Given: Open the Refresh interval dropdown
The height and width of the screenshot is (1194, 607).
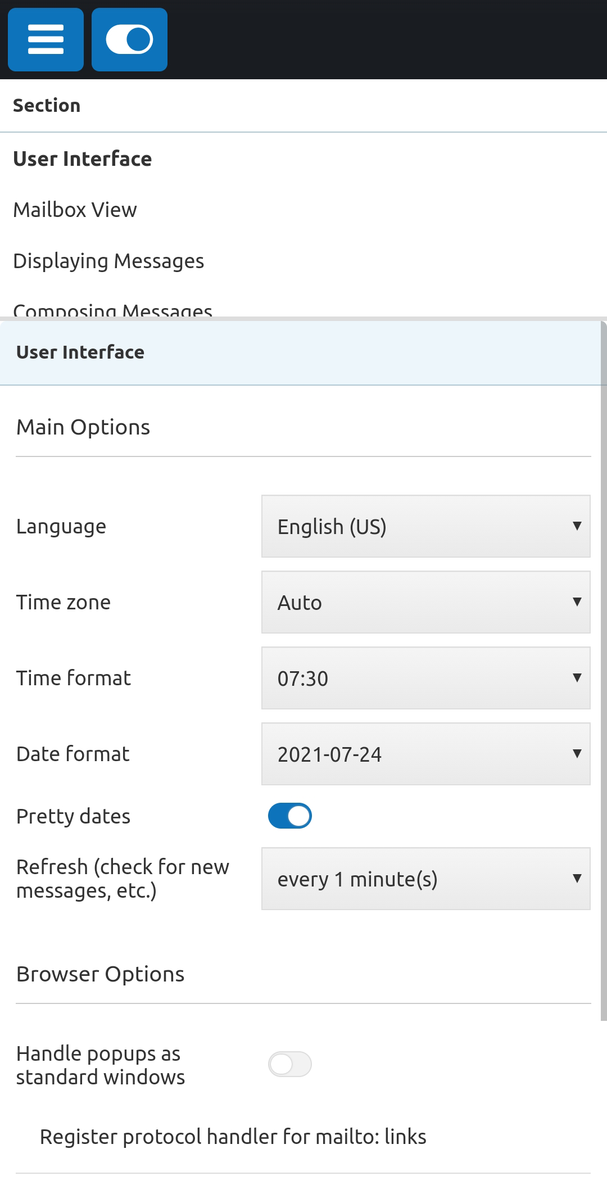Looking at the screenshot, I should [x=425, y=878].
